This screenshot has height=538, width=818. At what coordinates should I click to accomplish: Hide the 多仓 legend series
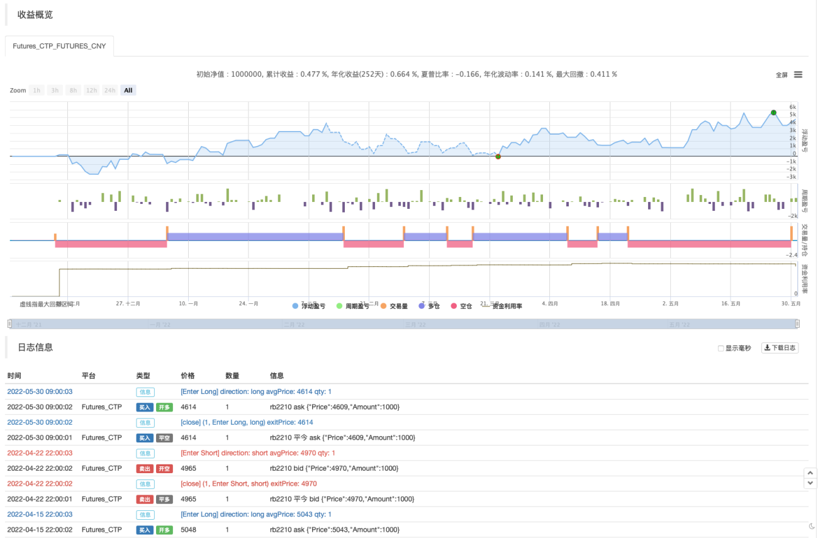[x=429, y=306]
